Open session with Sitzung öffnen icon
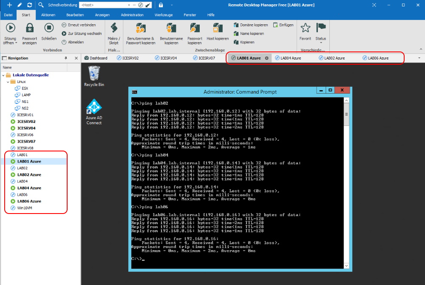The image size is (425, 285). point(10,28)
